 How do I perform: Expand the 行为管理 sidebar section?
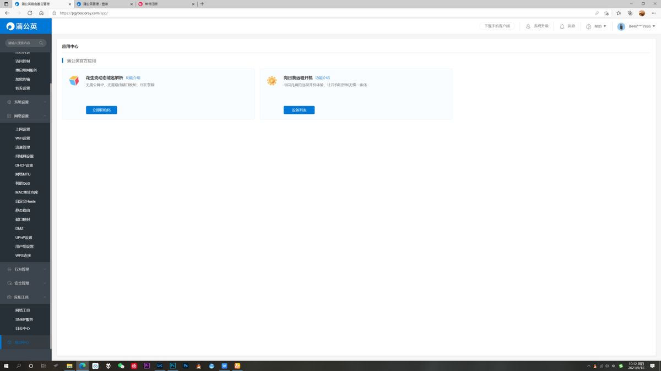tap(25, 269)
